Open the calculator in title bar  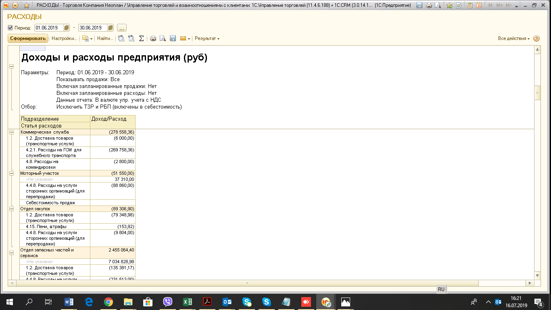(x=469, y=6)
